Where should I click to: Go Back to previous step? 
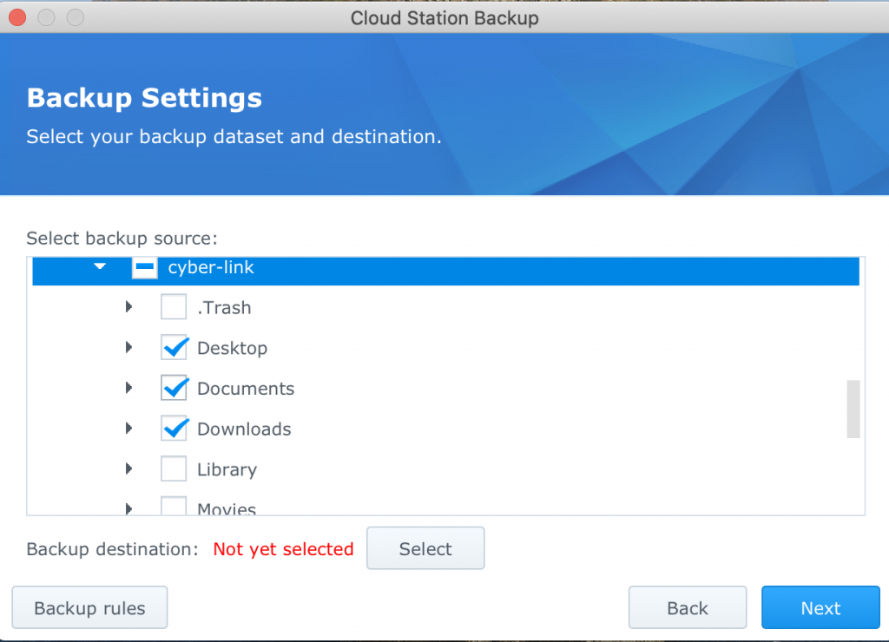point(688,607)
